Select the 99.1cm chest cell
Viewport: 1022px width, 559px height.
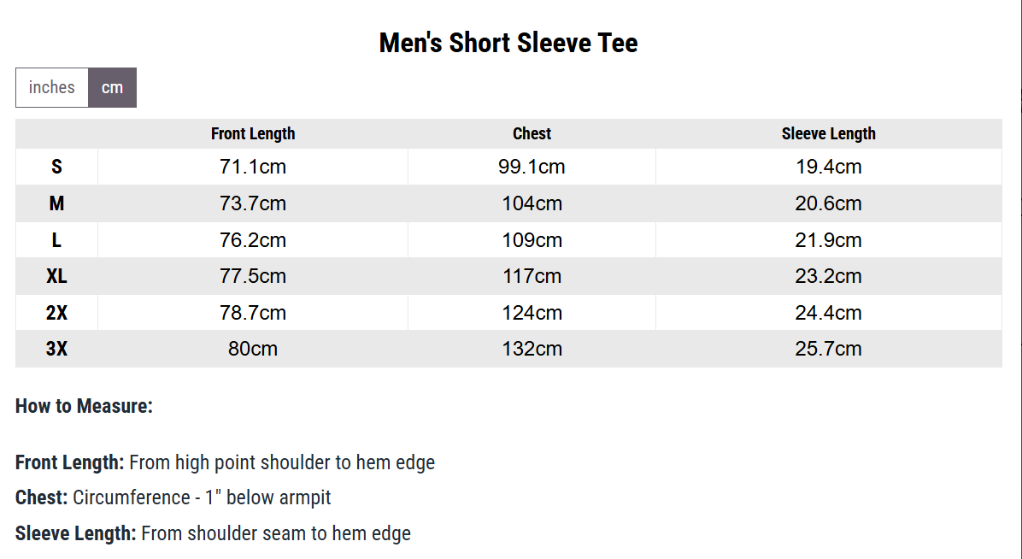pos(532,167)
